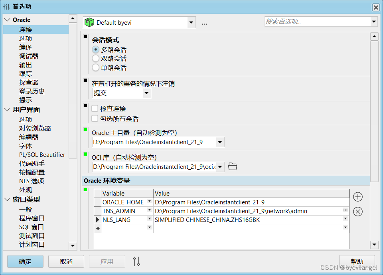
Task: Open the 提交 logoff action dropdown
Action: tap(146, 93)
